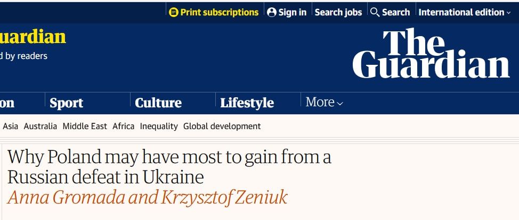Go to the Middle East subsection
This screenshot has width=519, height=220.
85,126
